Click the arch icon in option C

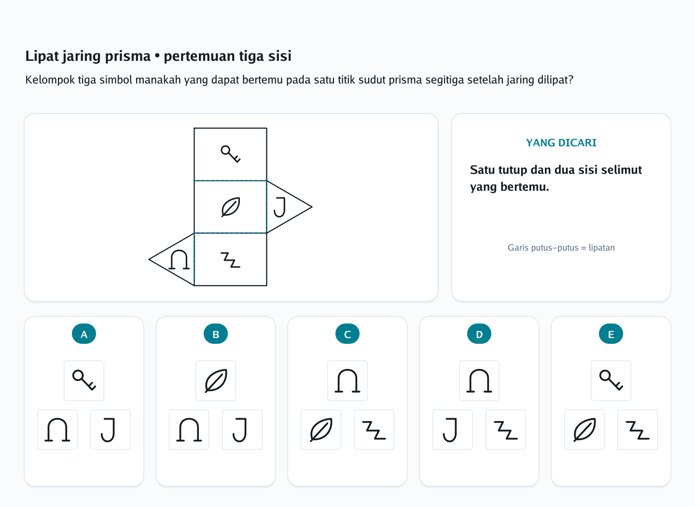coord(347,380)
